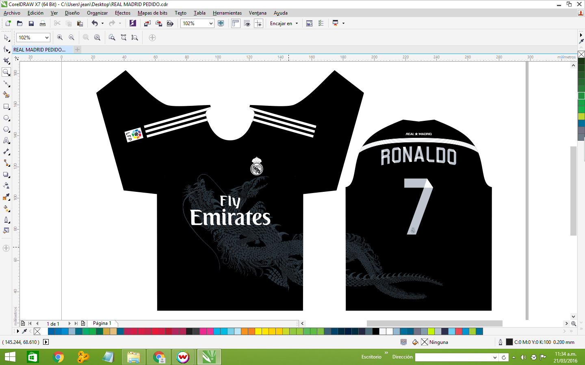Image resolution: width=585 pixels, height=365 pixels.
Task: Select the Polygon tool
Action: 6,129
